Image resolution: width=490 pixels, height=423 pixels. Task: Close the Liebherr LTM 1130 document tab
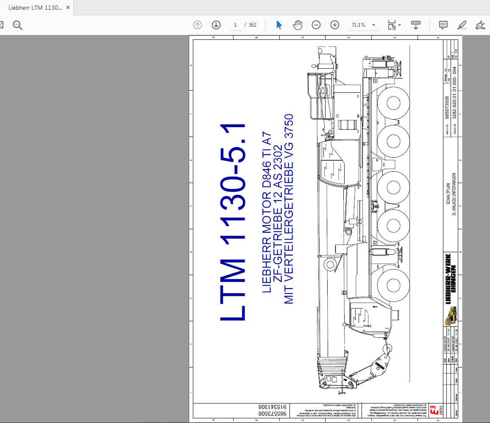click(x=68, y=8)
